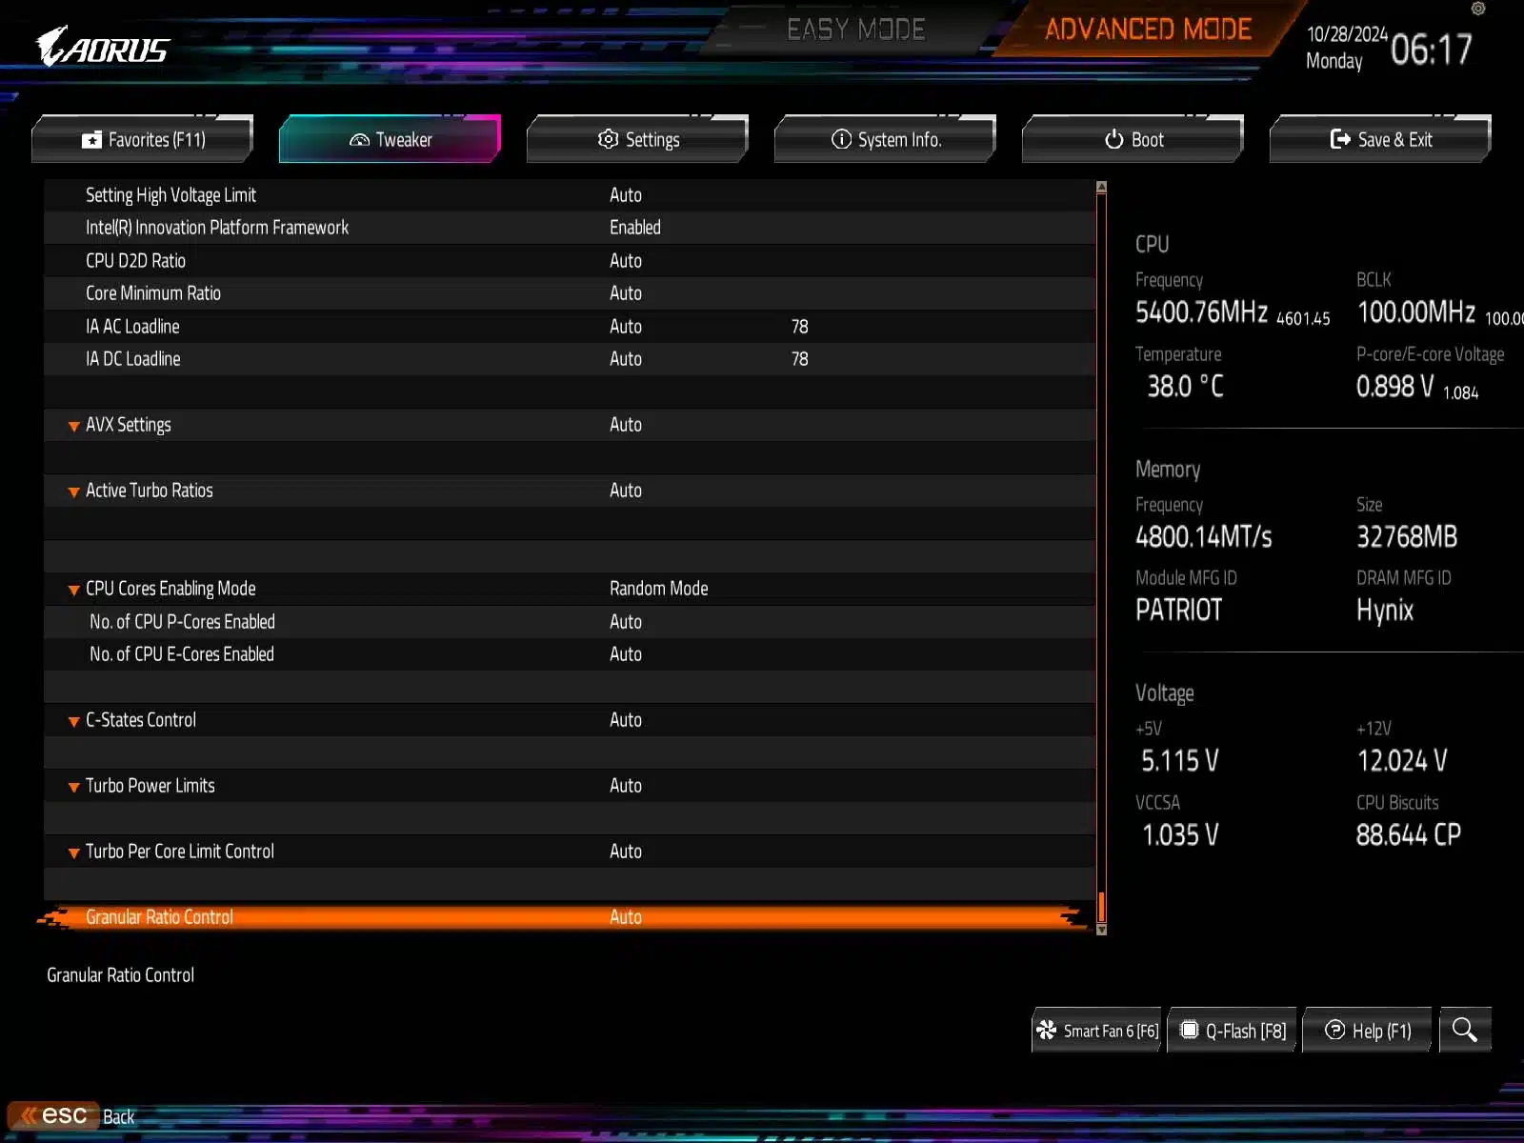Click IA DC Loadline value 78
This screenshot has width=1524, height=1143.
tap(800, 359)
